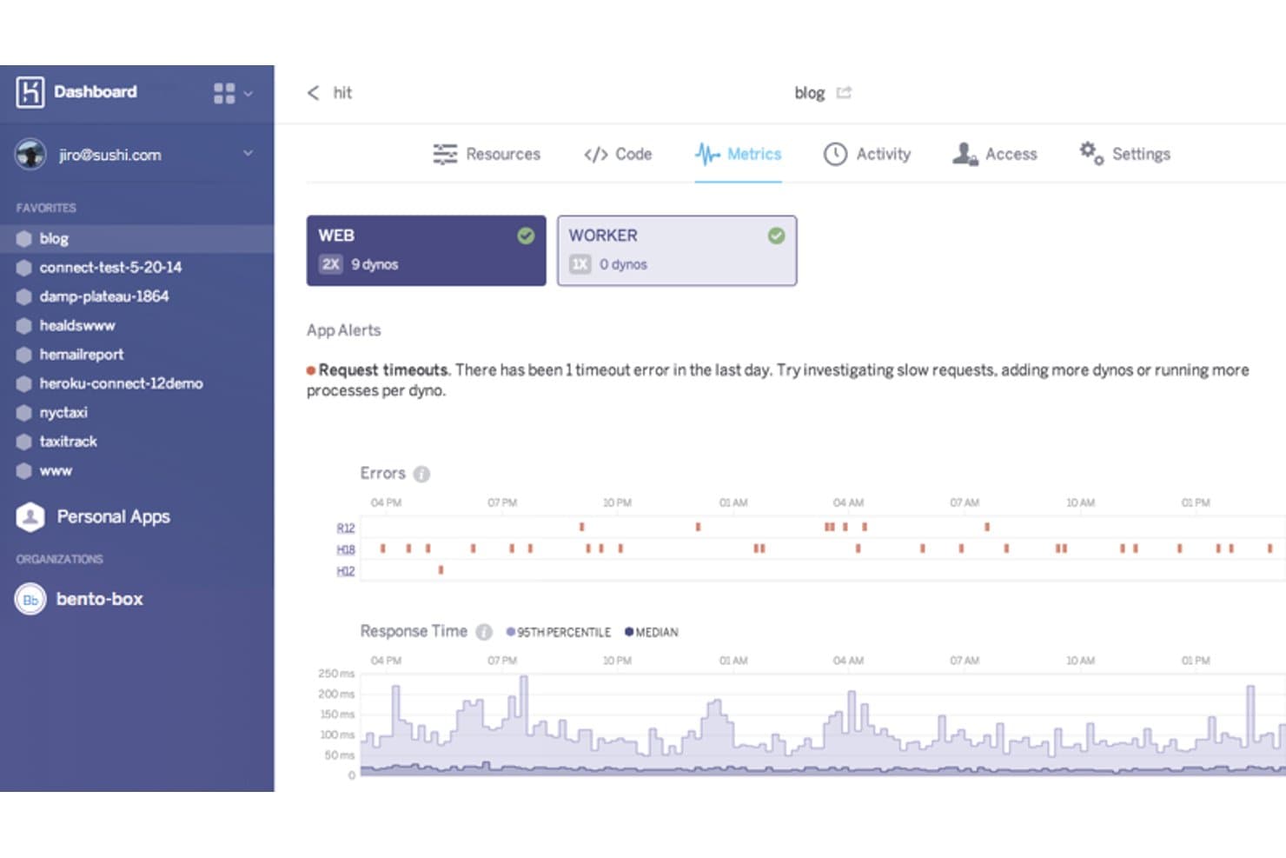Open the Settings tab
This screenshot has height=858, width=1286.
coord(1124,154)
